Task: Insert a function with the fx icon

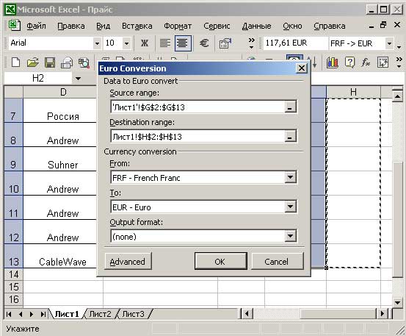Action: click(x=366, y=62)
